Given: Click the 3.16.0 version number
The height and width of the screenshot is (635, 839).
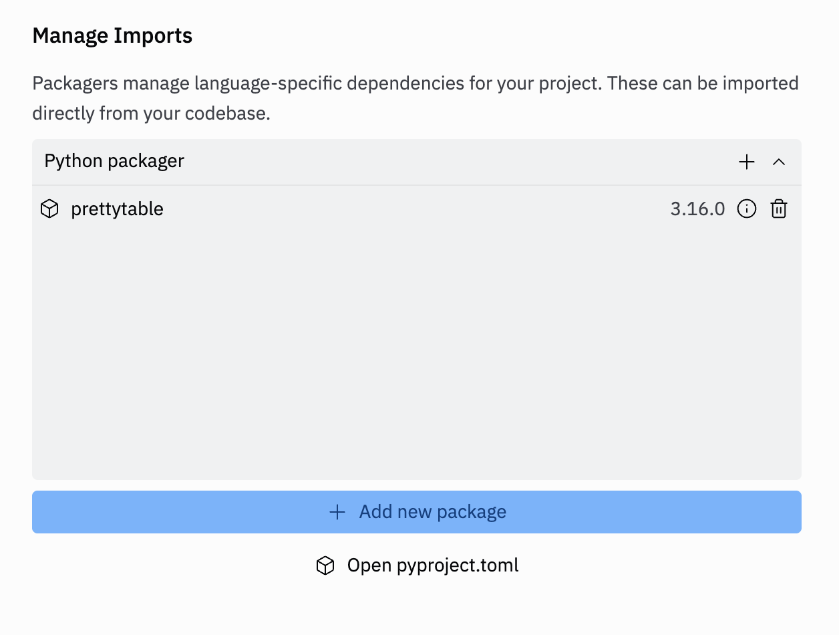Looking at the screenshot, I should coord(697,209).
